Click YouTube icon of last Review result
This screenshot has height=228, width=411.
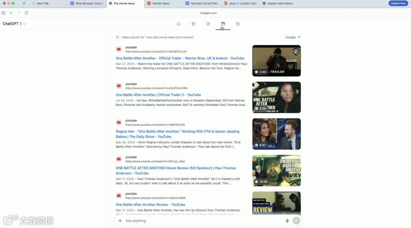pos(119,196)
